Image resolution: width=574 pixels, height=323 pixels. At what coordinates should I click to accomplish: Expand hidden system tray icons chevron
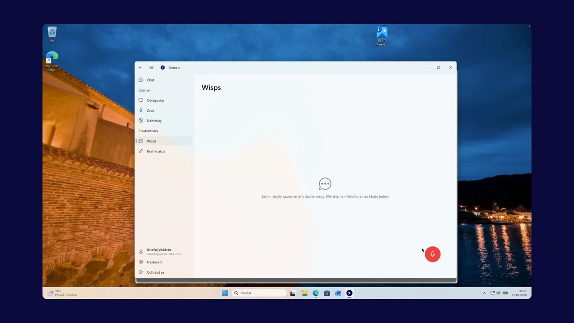click(x=484, y=293)
